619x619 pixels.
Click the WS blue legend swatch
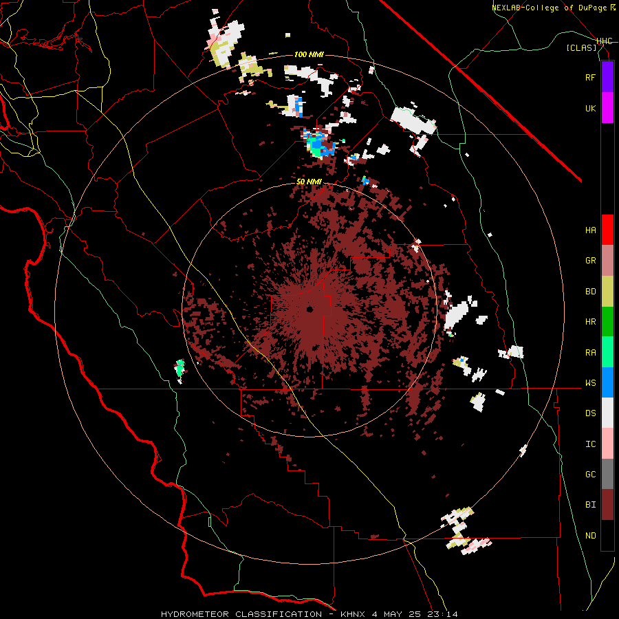607,382
